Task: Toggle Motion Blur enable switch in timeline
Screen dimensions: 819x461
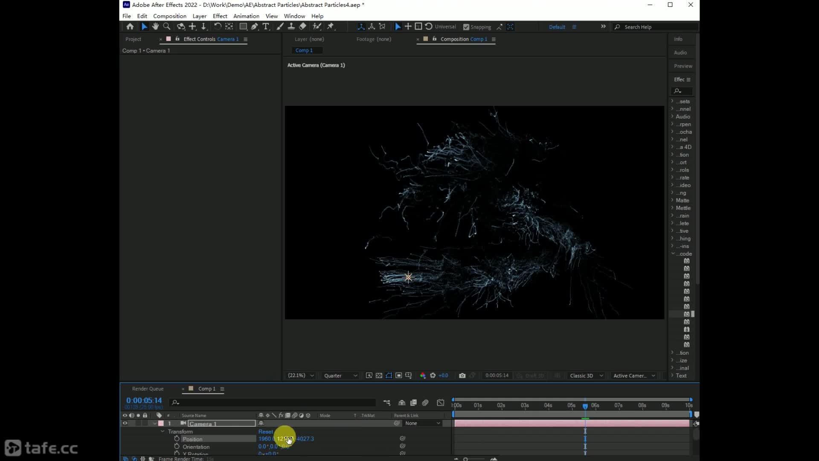Action: pyautogui.click(x=425, y=403)
